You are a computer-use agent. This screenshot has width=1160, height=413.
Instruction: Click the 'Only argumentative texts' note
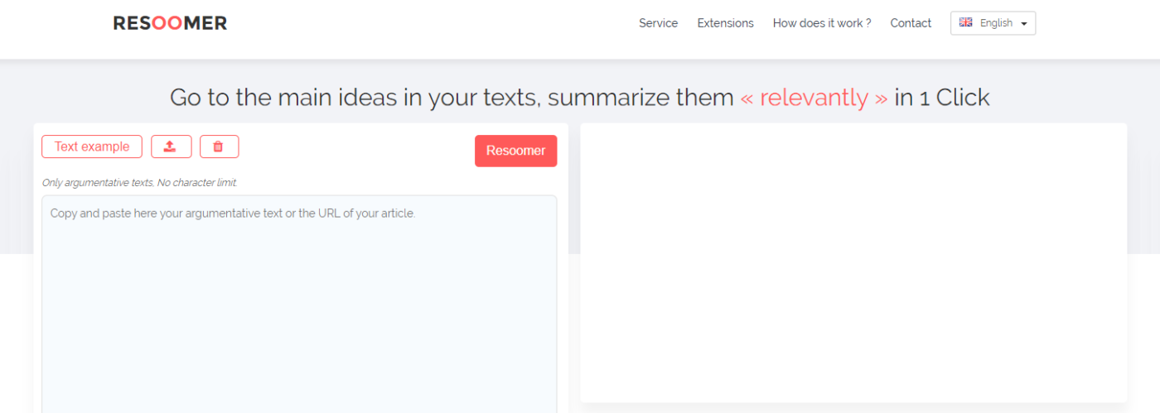(x=139, y=183)
